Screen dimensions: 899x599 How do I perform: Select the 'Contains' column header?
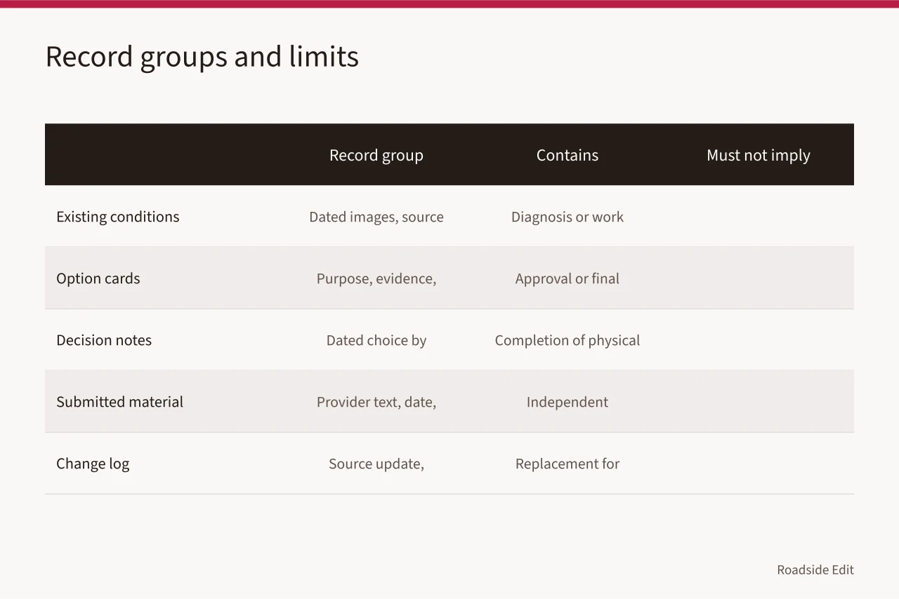pos(567,155)
